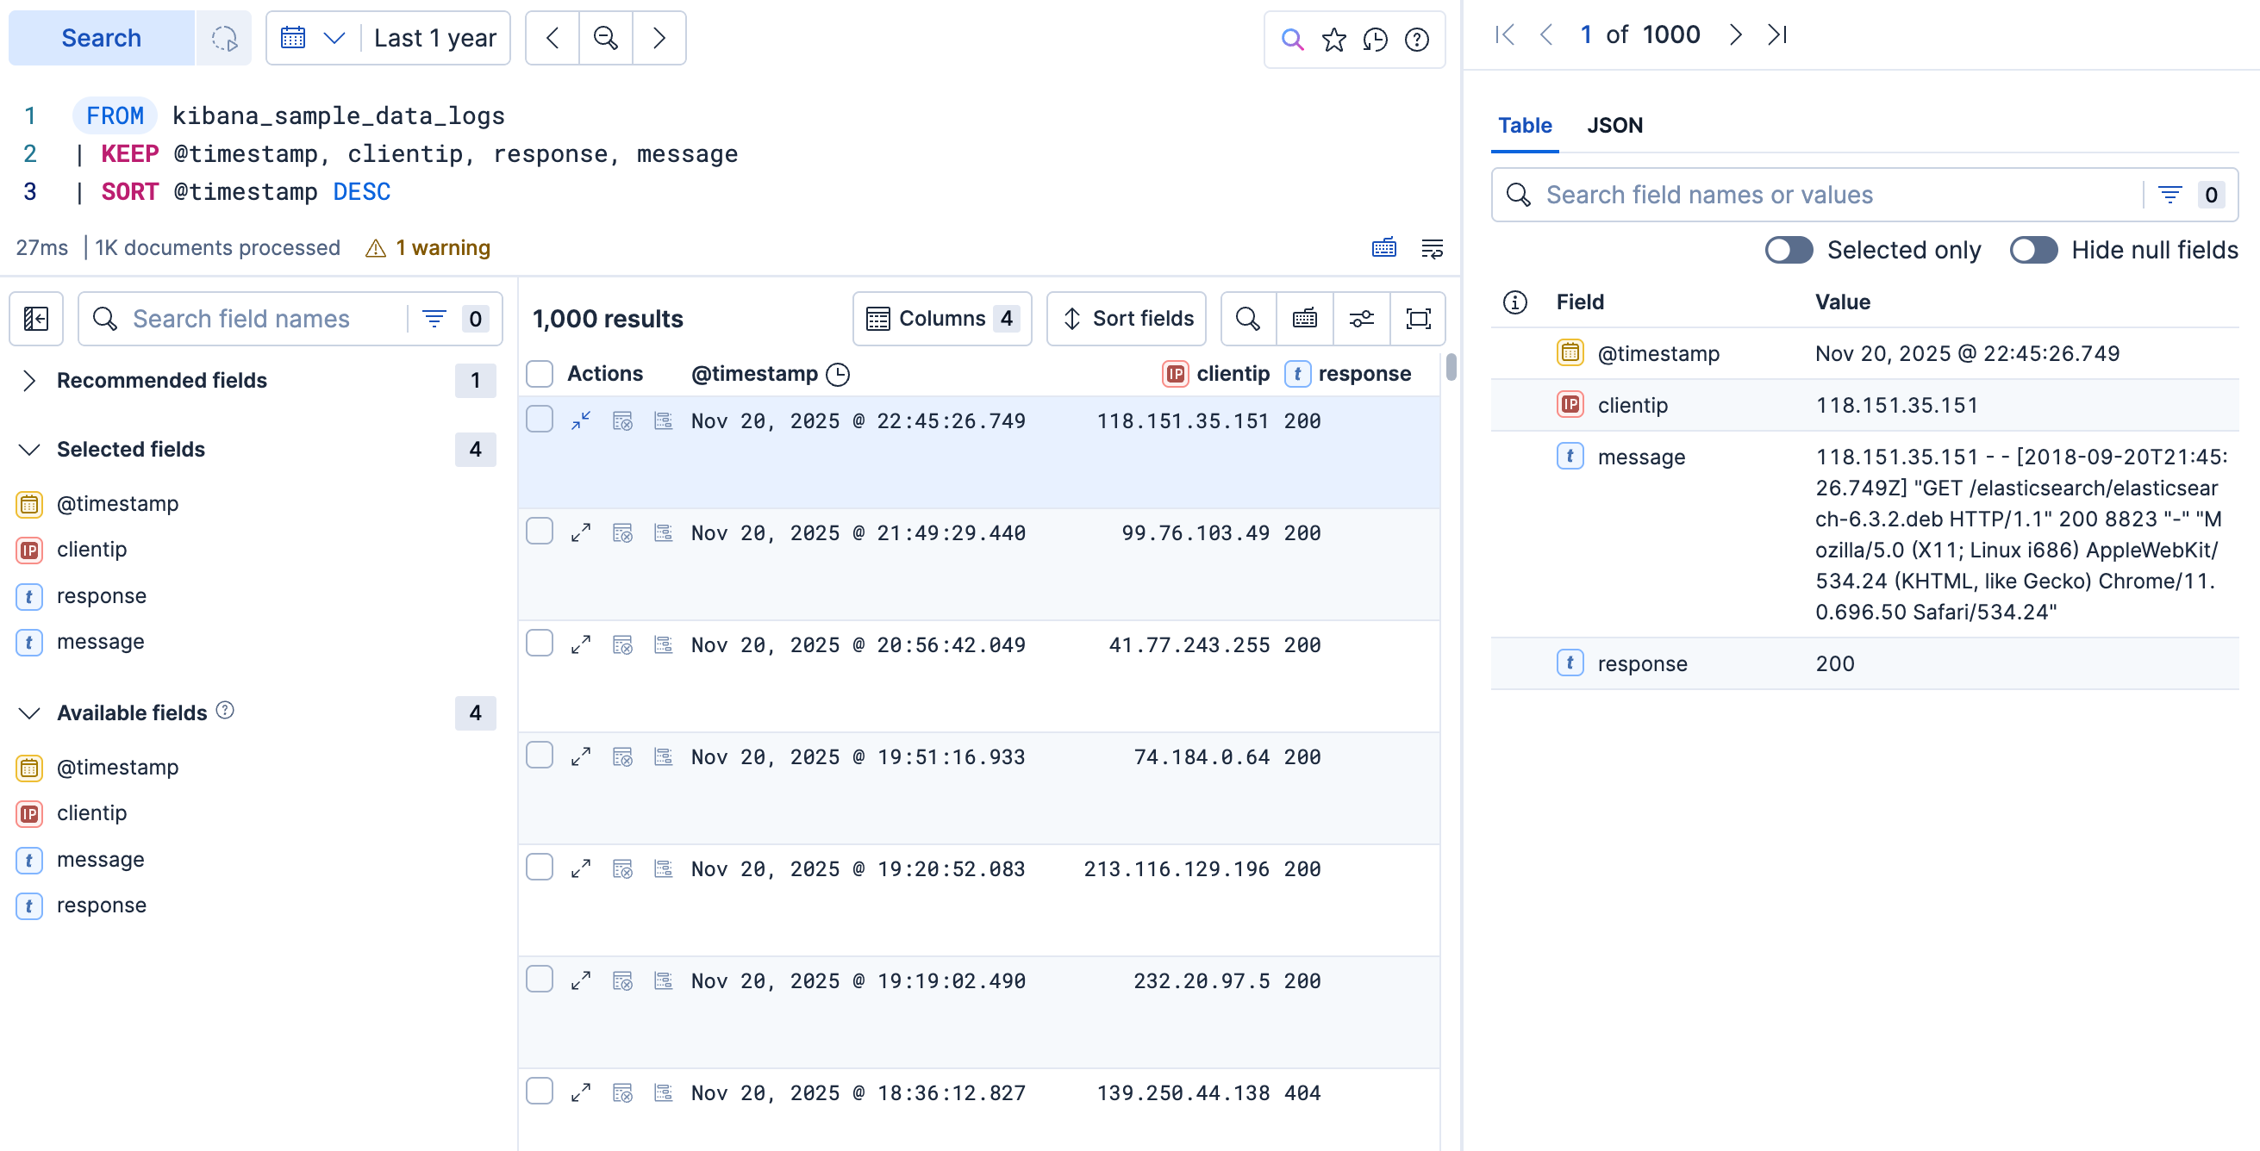Expand the first document row with the arrows icon
This screenshot has height=1151, width=2260.
pos(579,420)
